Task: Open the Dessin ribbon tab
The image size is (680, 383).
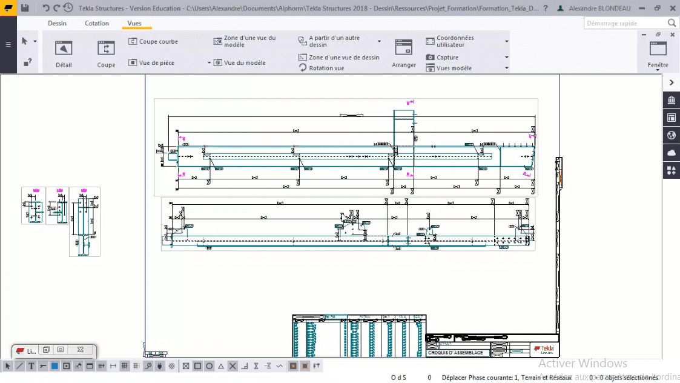Action: (x=57, y=23)
